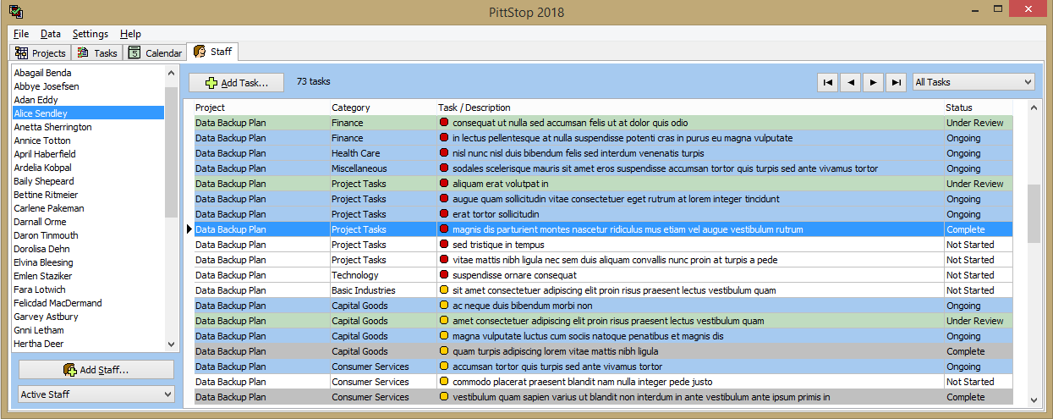Open the Data menu
1053x419 pixels.
tap(51, 34)
